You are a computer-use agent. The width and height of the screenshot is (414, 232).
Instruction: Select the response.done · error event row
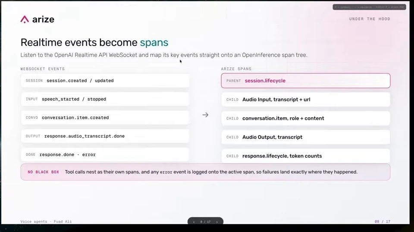(105, 154)
